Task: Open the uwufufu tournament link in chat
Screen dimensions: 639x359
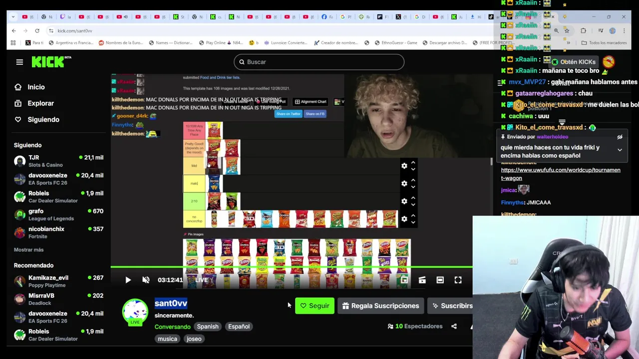Action: point(561,174)
